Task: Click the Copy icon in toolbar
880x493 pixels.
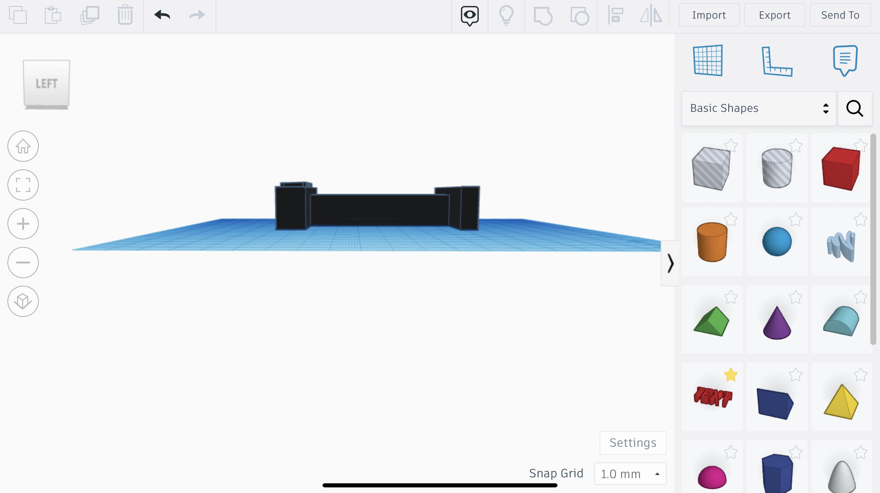Action: [18, 15]
